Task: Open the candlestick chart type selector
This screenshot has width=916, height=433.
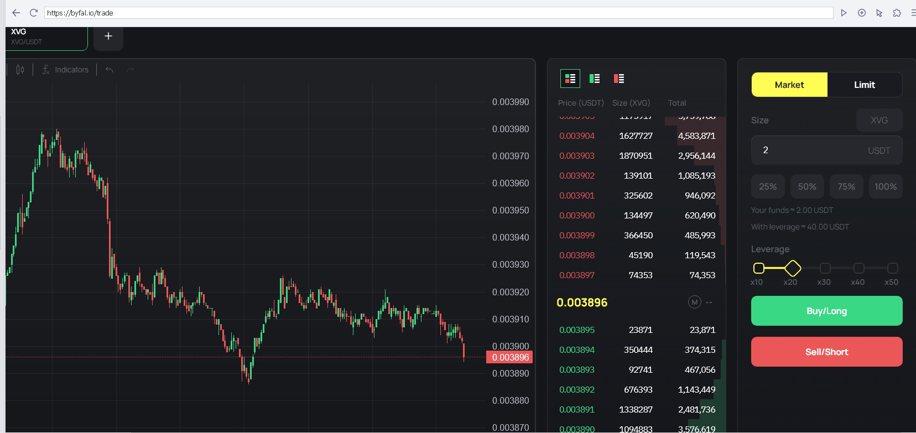Action: [x=20, y=70]
